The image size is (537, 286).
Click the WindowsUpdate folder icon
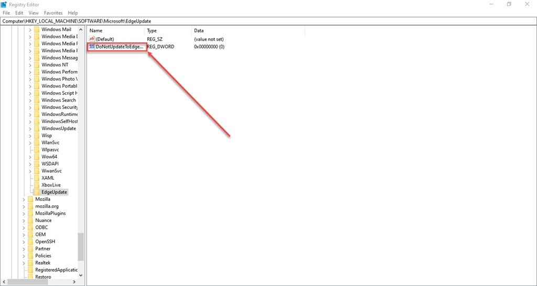pos(37,129)
